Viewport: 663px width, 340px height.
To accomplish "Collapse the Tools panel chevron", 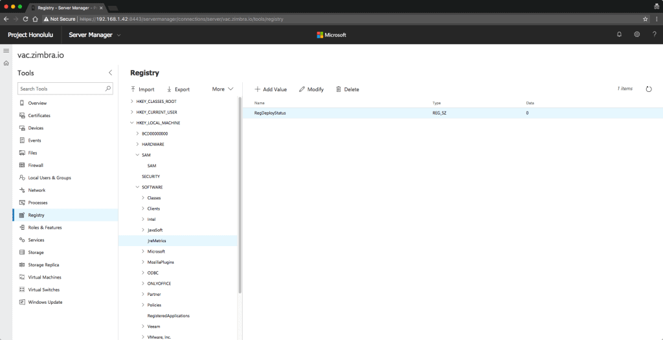I will pos(110,73).
